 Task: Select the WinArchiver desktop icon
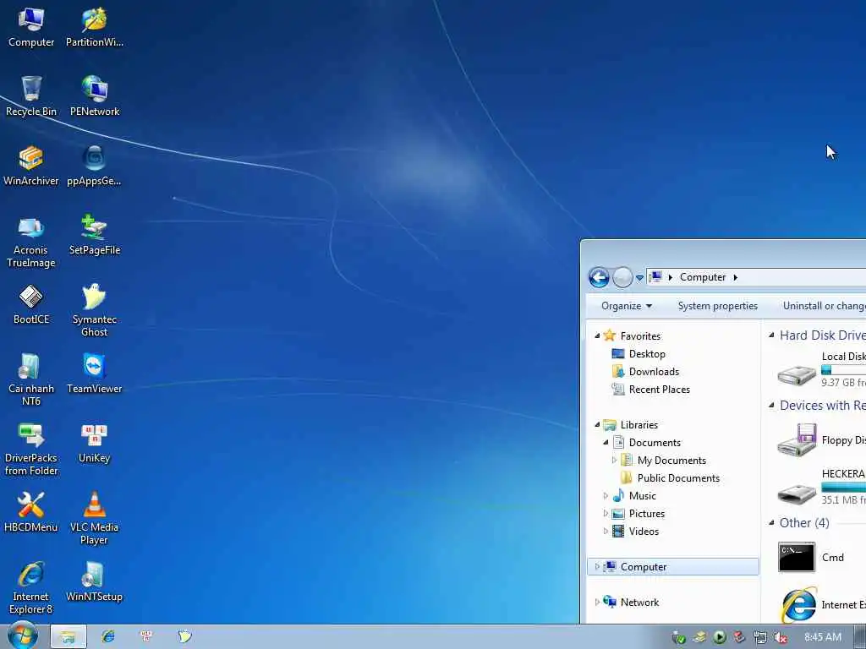coord(31,166)
